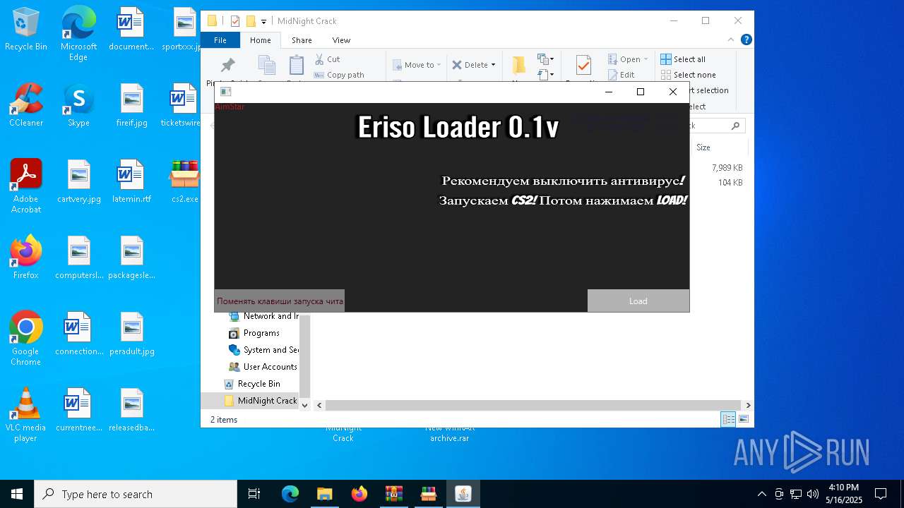
Task: Open Firefox desktop shortcut
Action: pyautogui.click(x=26, y=258)
